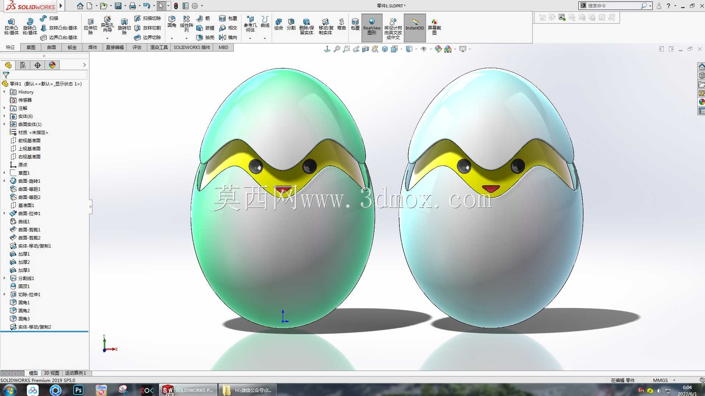Viewport: 705px width, 396px height.
Task: Choose Lofted Boss/Base (放样凸台/基体)
Action: (x=59, y=28)
